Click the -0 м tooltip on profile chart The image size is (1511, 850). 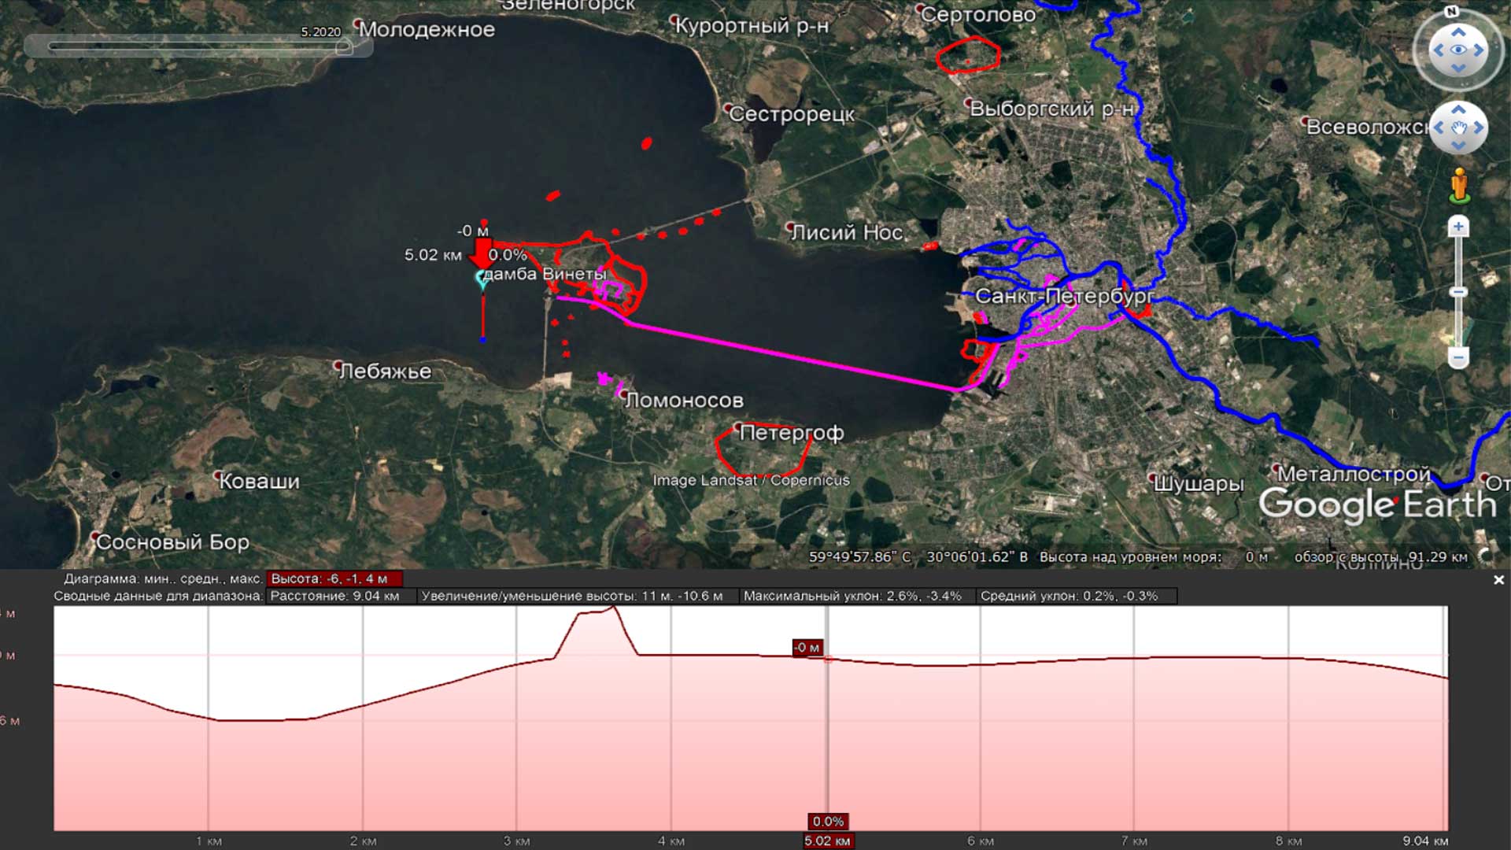(x=807, y=648)
